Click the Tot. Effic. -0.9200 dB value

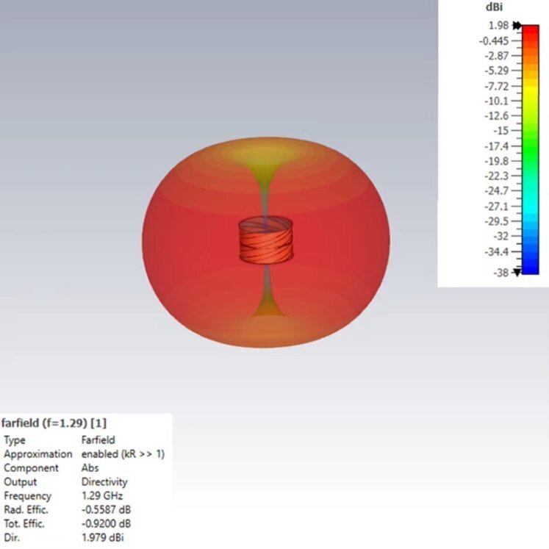coord(108,524)
